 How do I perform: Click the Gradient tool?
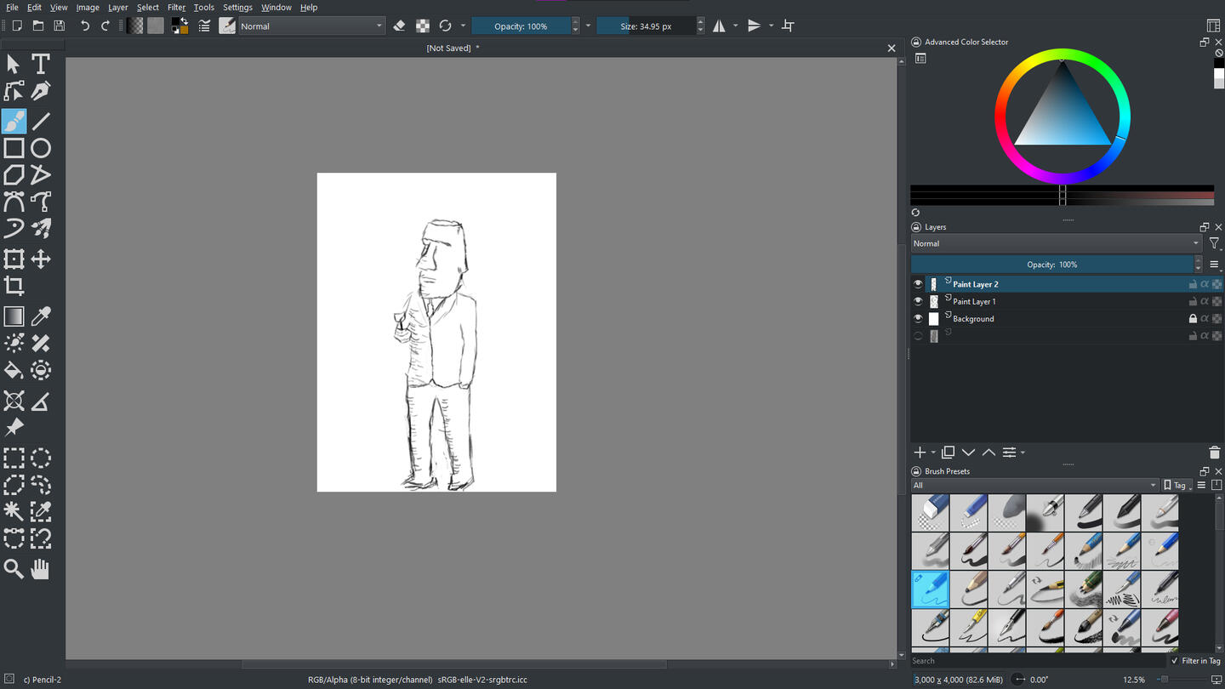point(14,316)
